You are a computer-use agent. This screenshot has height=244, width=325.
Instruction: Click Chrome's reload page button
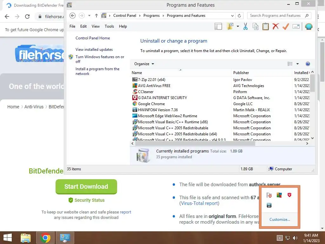27,17
